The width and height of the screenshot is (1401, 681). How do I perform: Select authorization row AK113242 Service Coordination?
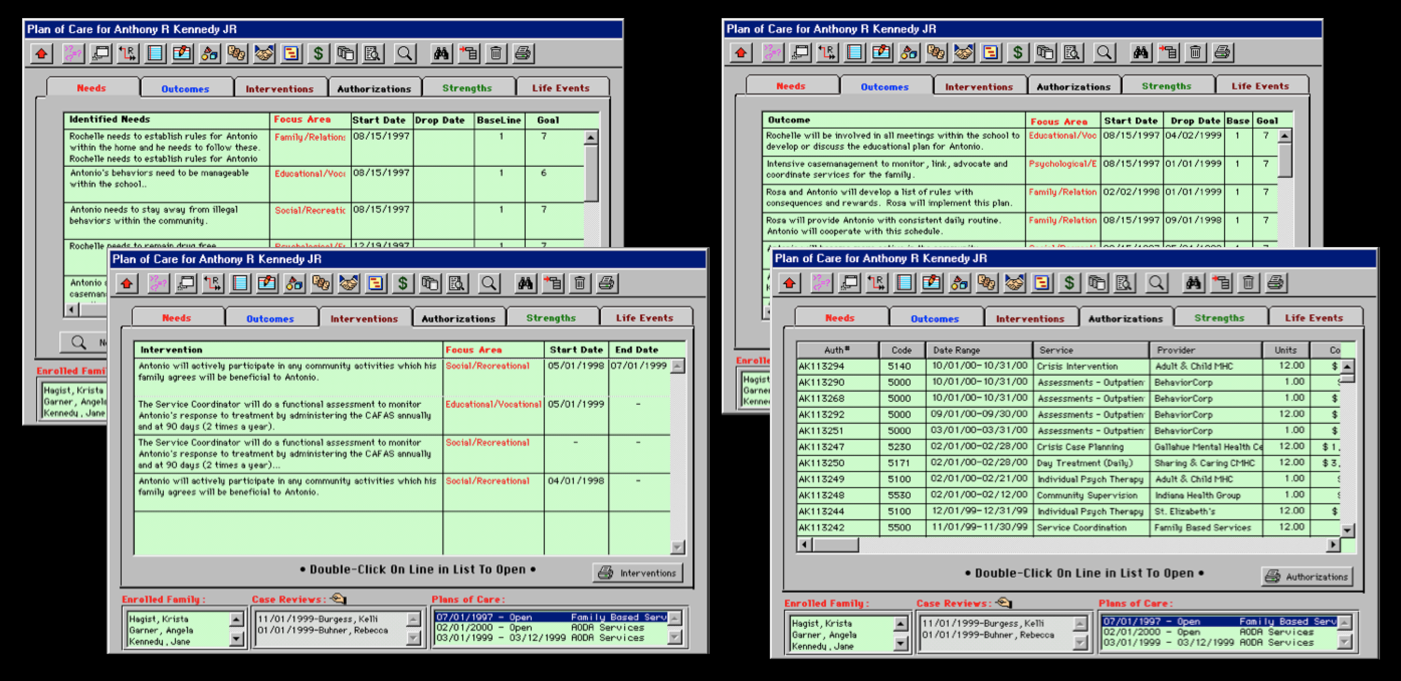point(1068,527)
